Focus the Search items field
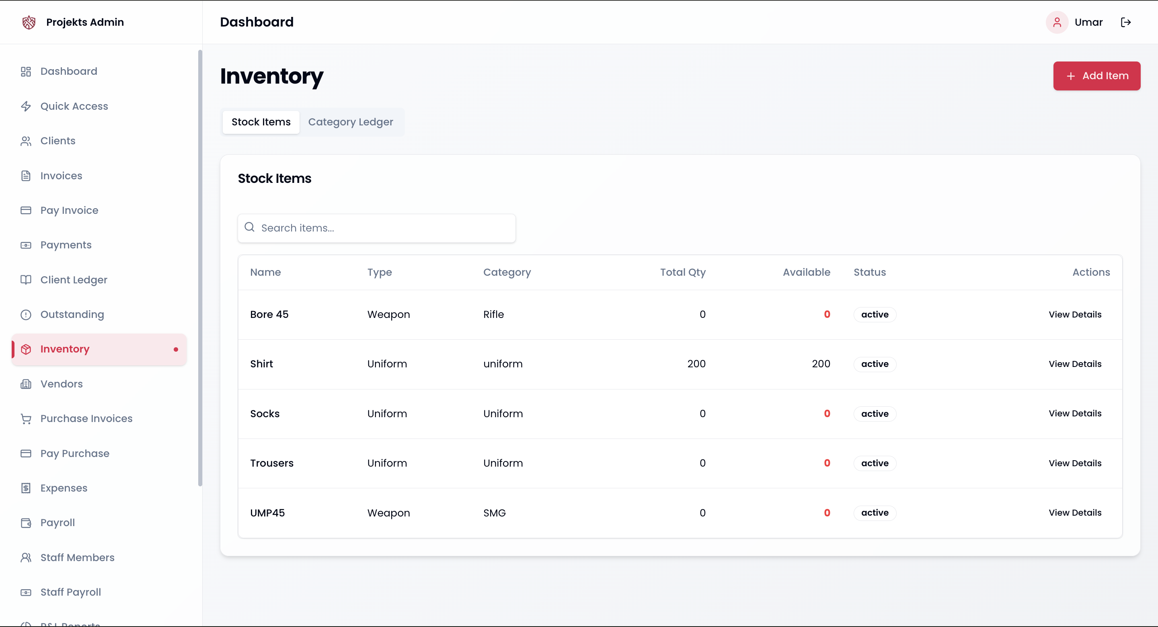Screen dimensions: 1158x627 tap(376, 228)
